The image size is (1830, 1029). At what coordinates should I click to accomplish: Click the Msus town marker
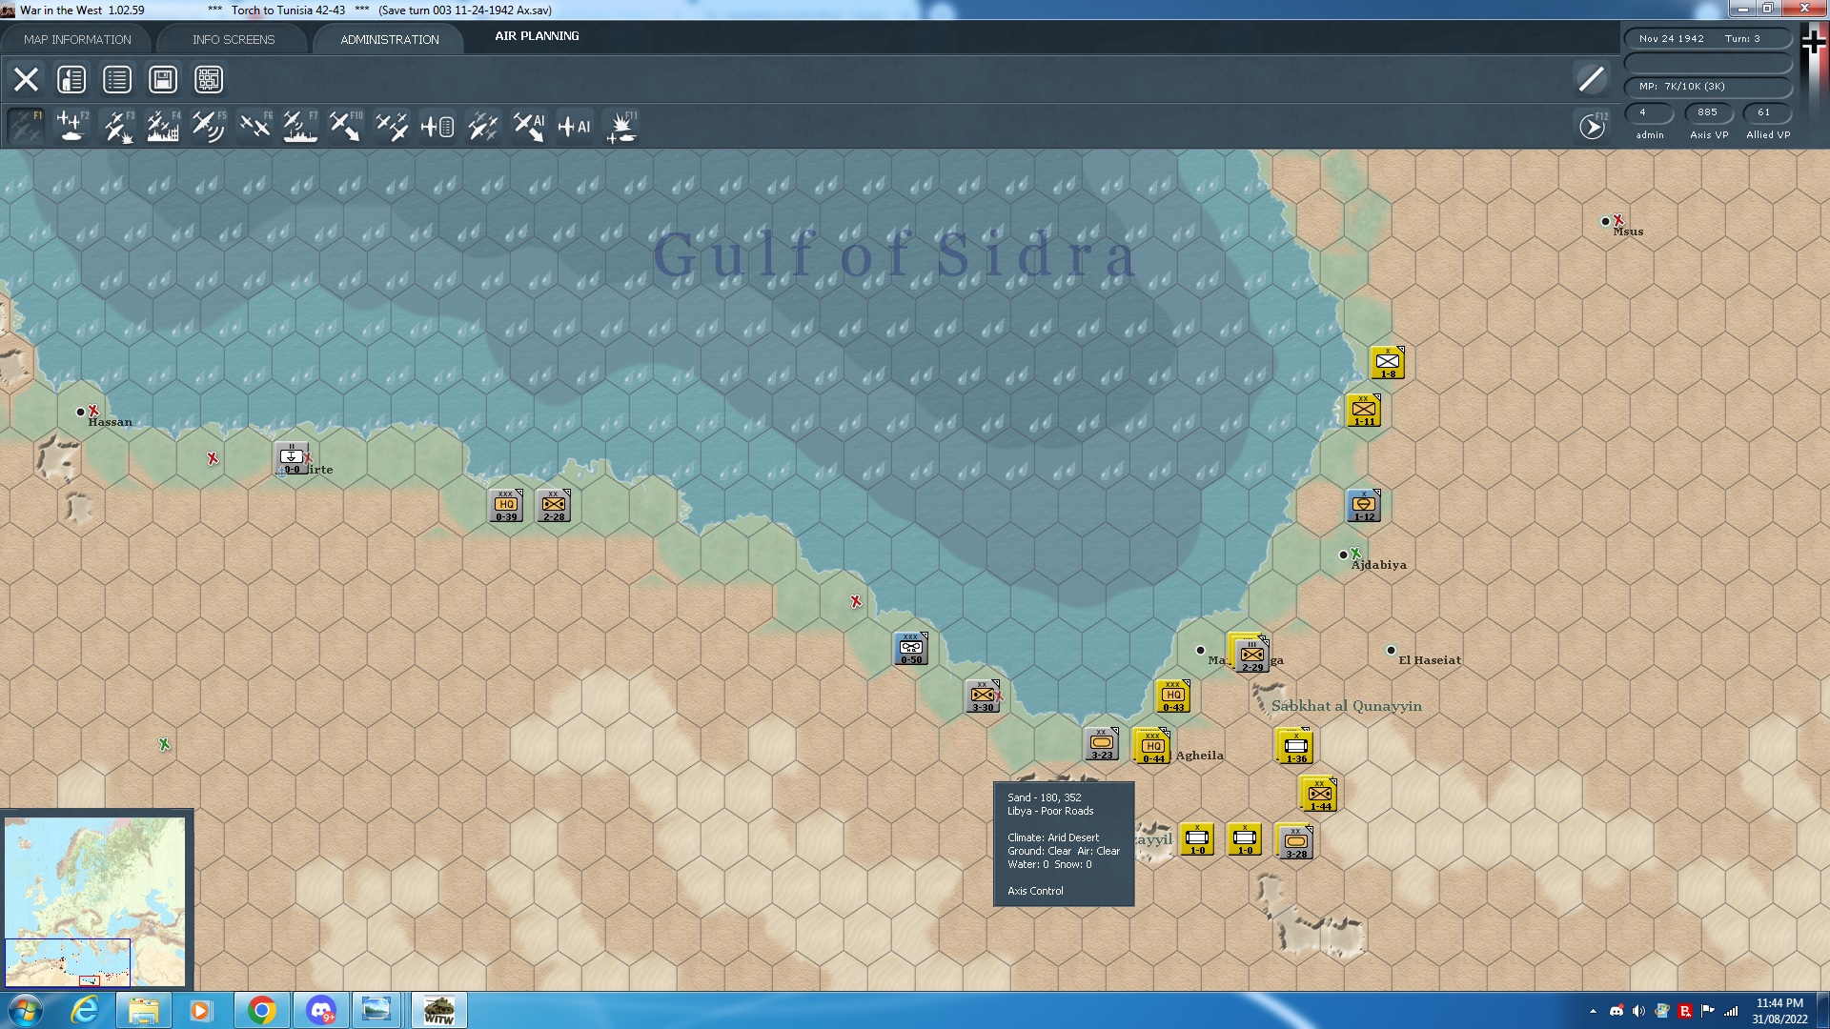[1605, 222]
